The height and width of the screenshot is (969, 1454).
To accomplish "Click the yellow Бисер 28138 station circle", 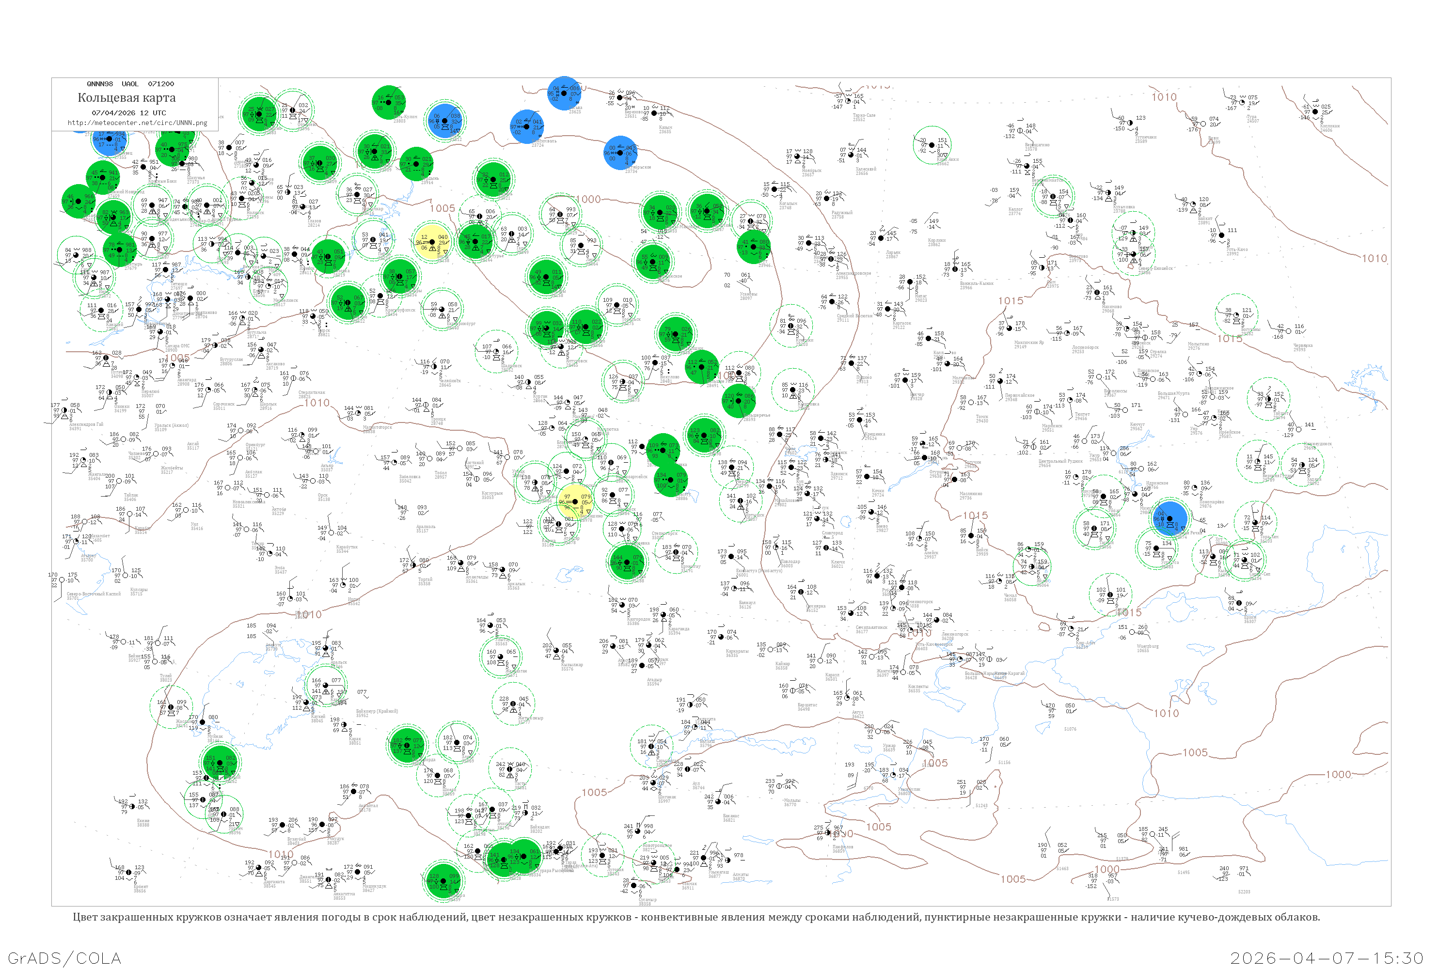I will (432, 242).
